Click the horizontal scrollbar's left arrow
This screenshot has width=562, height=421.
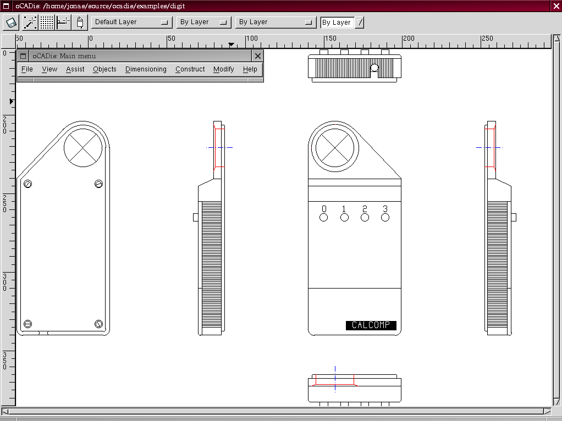tap(6, 411)
